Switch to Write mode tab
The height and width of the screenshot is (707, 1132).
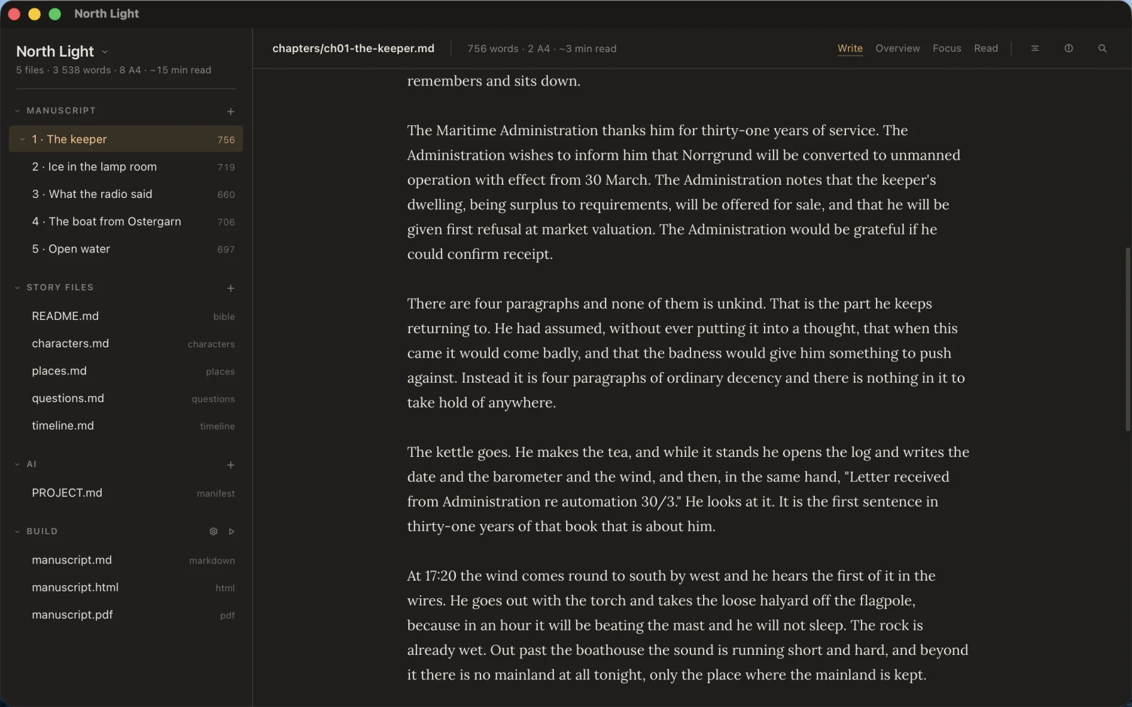850,48
